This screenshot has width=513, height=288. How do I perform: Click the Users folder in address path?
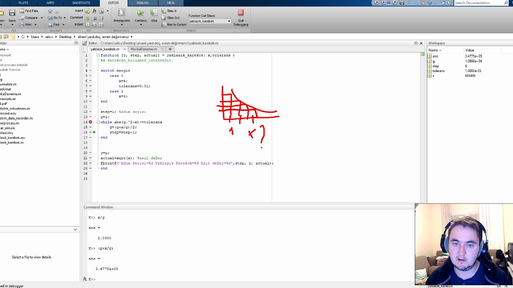coord(35,37)
